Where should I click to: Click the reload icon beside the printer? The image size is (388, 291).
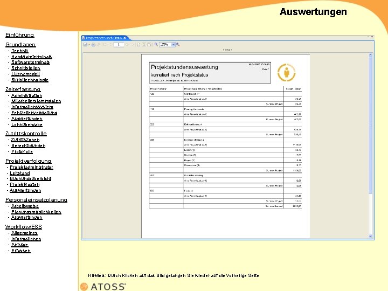click(x=99, y=45)
